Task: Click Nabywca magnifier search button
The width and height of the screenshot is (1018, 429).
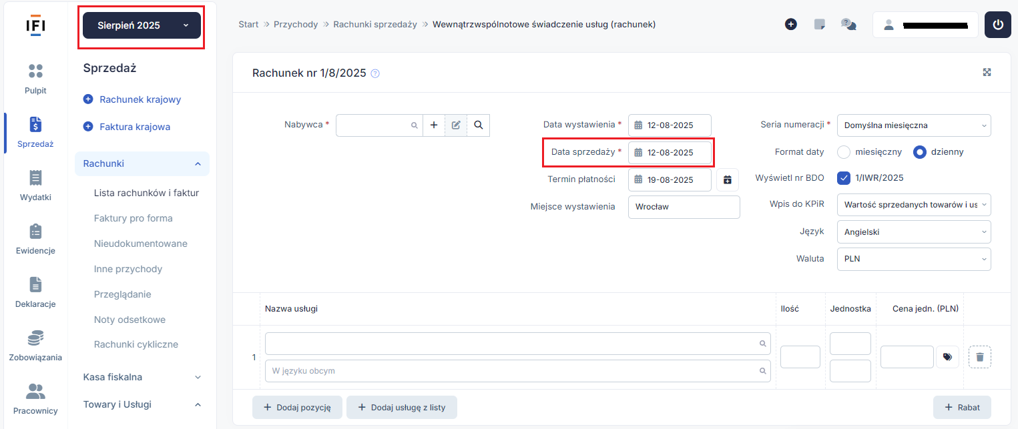Action: pyautogui.click(x=479, y=125)
